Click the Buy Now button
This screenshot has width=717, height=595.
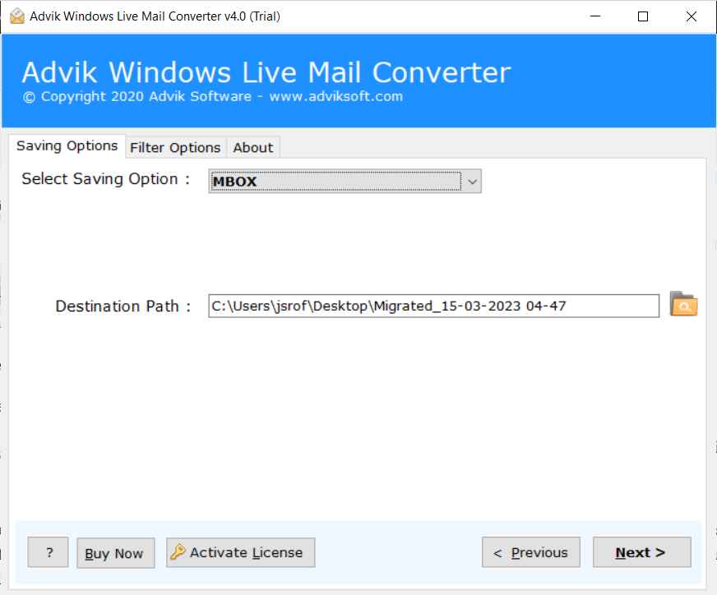116,553
